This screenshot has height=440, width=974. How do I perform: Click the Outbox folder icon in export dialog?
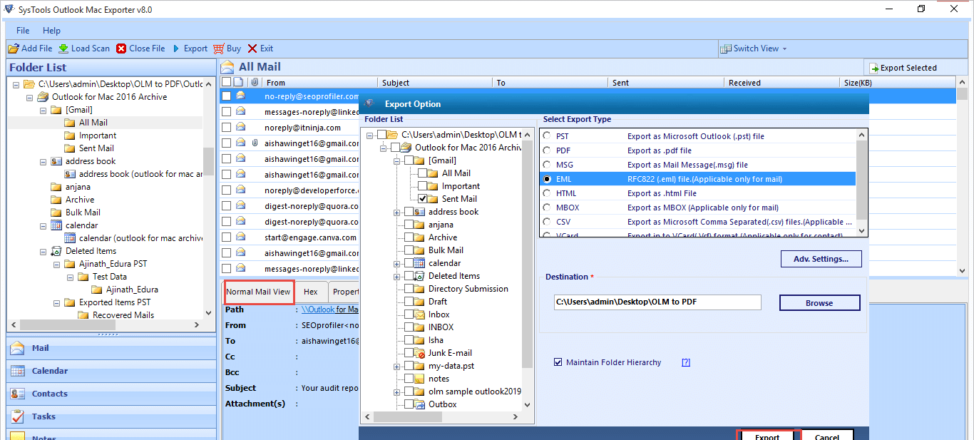[420, 404]
